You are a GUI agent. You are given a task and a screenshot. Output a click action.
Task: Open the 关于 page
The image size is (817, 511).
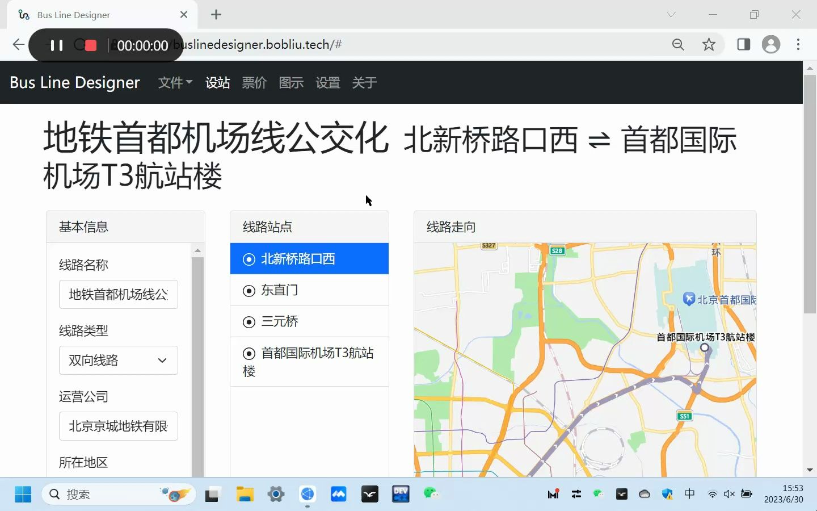tap(364, 82)
